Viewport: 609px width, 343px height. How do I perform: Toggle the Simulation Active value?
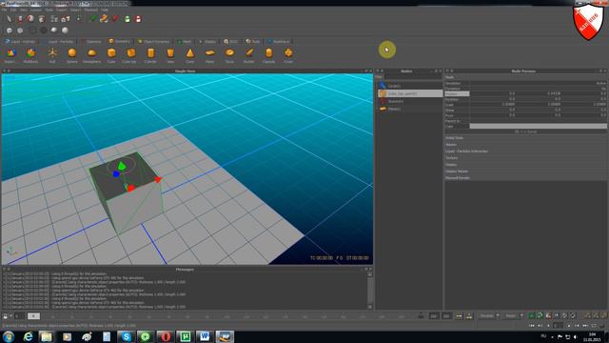600,83
